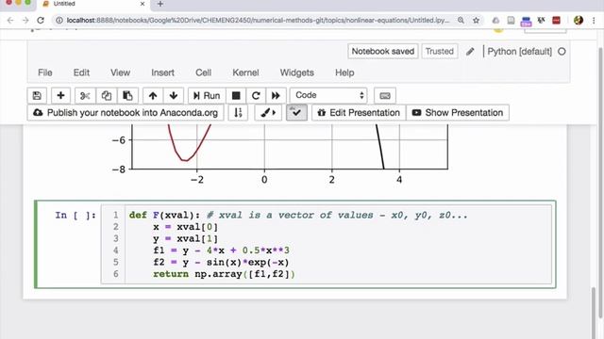Open the Help menu
This screenshot has height=339, width=604.
click(344, 73)
